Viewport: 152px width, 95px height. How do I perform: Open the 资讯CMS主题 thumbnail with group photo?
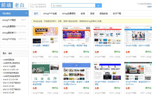138,35
